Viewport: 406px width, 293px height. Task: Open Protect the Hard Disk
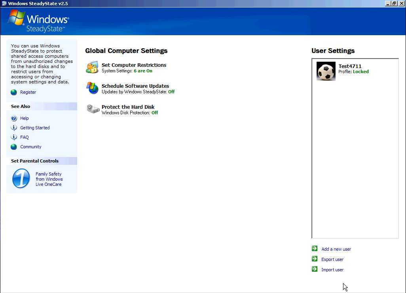128,107
